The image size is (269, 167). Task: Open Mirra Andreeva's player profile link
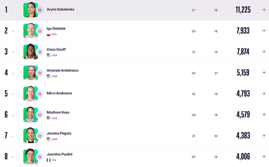pyautogui.click(x=59, y=93)
